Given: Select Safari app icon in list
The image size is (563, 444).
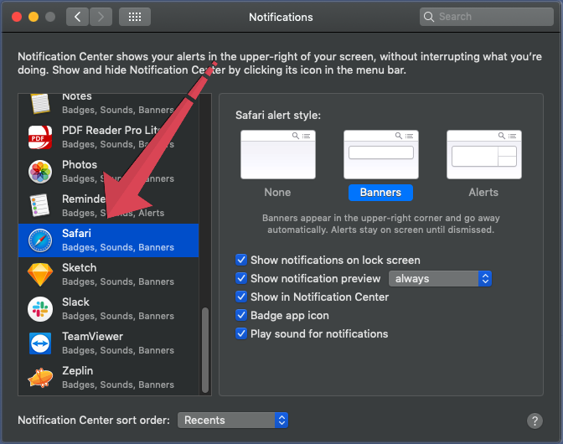Looking at the screenshot, I should click(40, 240).
